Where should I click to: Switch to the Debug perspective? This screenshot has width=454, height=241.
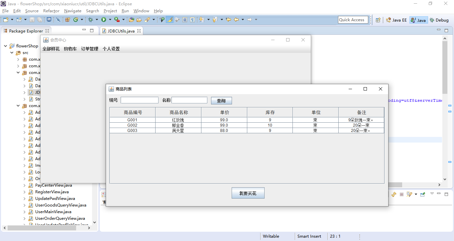pos(439,20)
